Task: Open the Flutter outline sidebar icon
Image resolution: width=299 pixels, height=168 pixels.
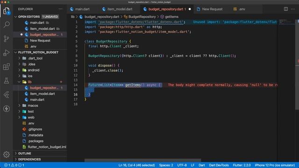Action: pos(7,95)
